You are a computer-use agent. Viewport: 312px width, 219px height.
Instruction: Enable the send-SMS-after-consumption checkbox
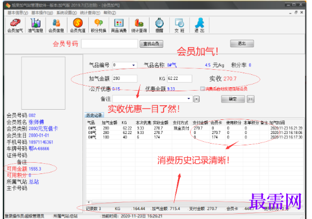pos(202,88)
